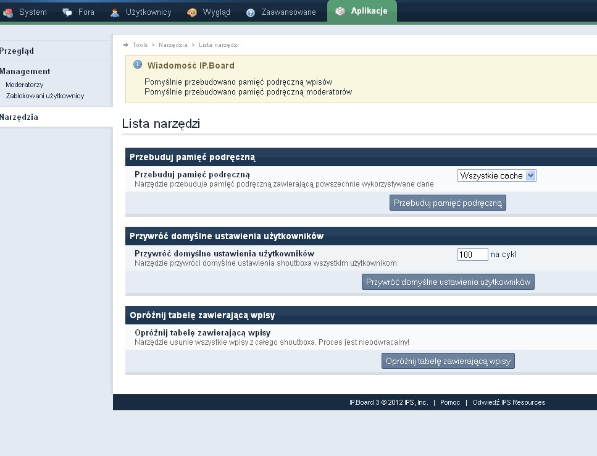Go to Przegląd in the sidebar
Screen dimensions: 597x456
point(17,51)
